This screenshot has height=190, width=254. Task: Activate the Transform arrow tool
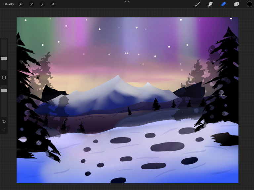click(x=53, y=4)
